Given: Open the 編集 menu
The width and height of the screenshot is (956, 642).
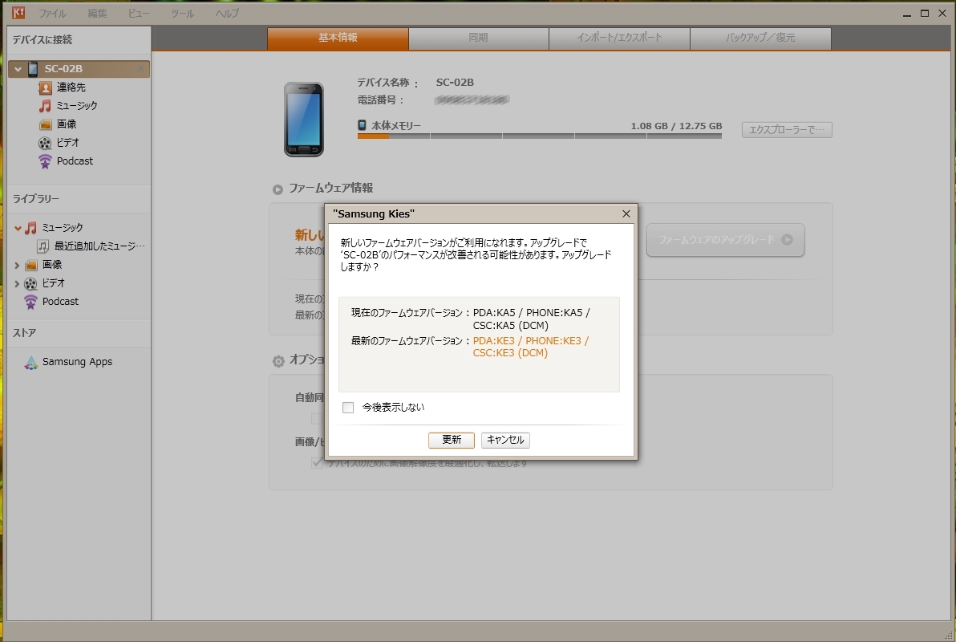Looking at the screenshot, I should [98, 13].
